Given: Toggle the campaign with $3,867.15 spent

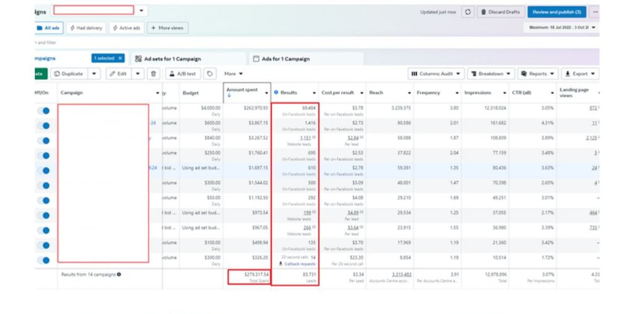Looking at the screenshot, I should (x=44, y=126).
